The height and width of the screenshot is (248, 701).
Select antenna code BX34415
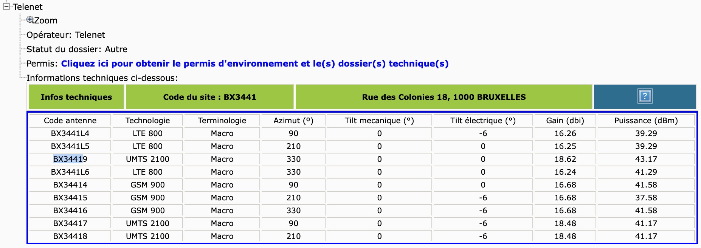coord(70,198)
